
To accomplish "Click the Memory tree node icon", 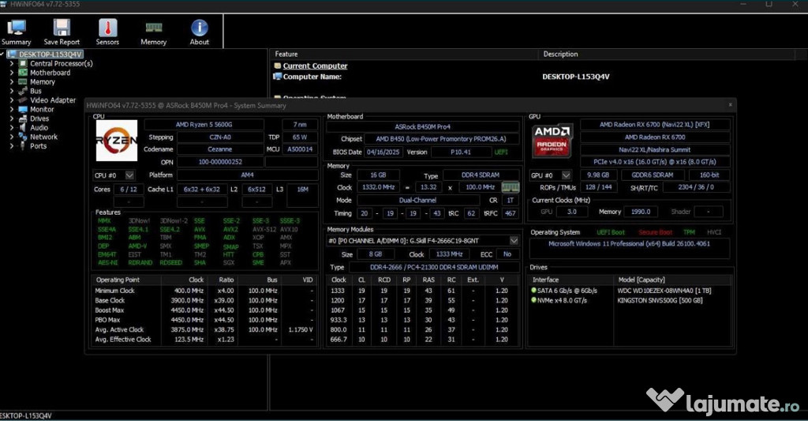I will pos(23,82).
